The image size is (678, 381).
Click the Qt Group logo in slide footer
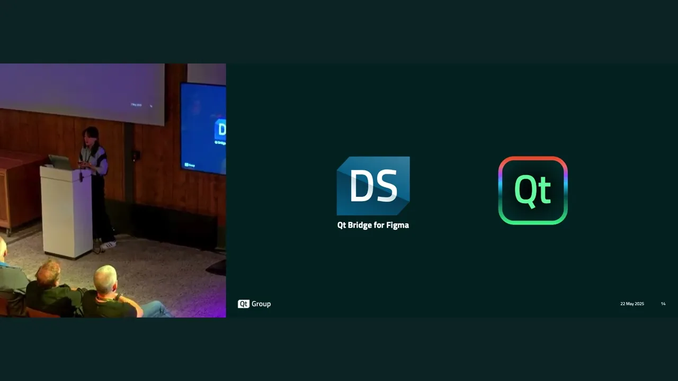tap(254, 304)
